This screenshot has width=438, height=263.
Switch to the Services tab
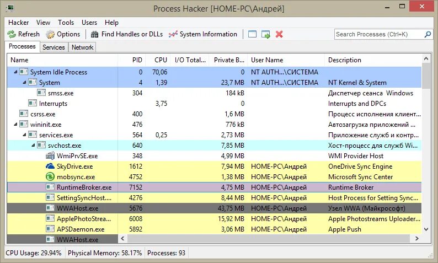tap(54, 47)
